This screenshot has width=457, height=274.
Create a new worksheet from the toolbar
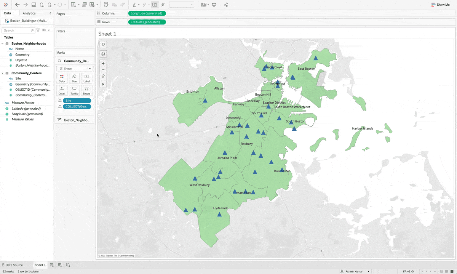(x=74, y=5)
